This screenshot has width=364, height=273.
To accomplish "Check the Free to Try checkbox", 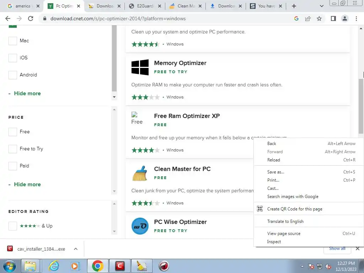I will (x=13, y=149).
